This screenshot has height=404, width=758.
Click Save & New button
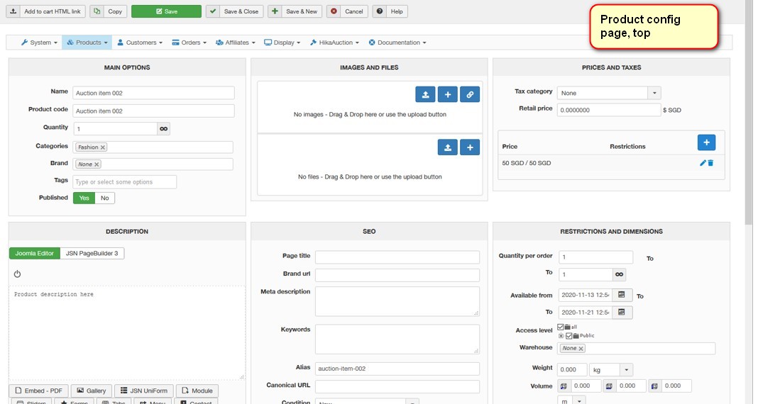(295, 11)
